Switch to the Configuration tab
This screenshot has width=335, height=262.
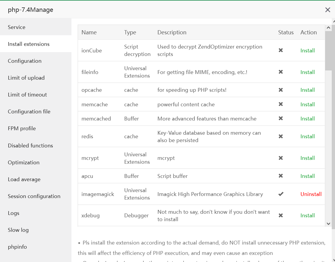[25, 61]
